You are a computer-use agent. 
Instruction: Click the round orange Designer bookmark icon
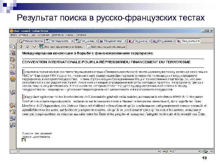(13, 79)
